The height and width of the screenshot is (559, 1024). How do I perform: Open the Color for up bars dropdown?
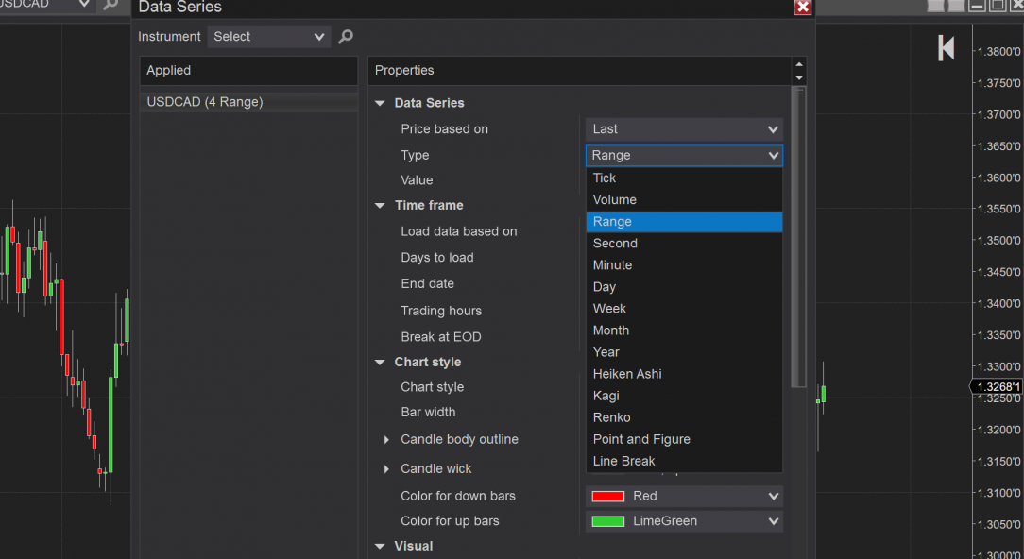tap(684, 521)
